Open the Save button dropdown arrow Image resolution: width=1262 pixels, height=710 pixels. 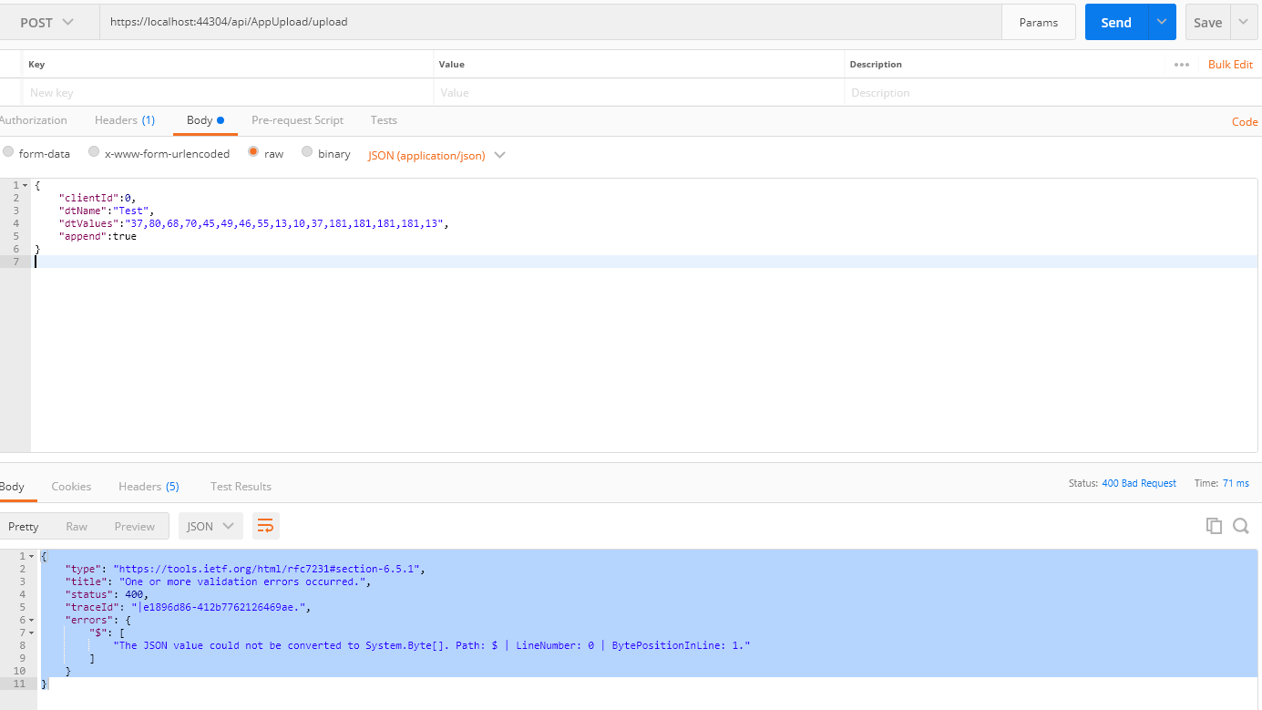tap(1243, 21)
